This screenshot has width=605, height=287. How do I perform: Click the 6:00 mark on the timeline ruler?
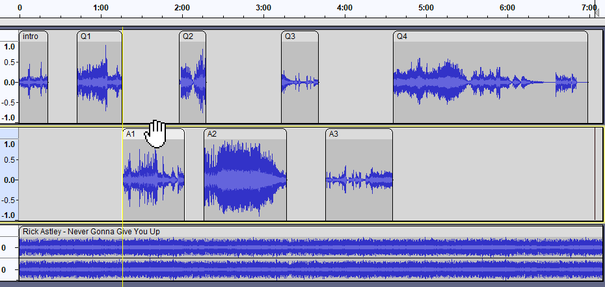point(507,7)
